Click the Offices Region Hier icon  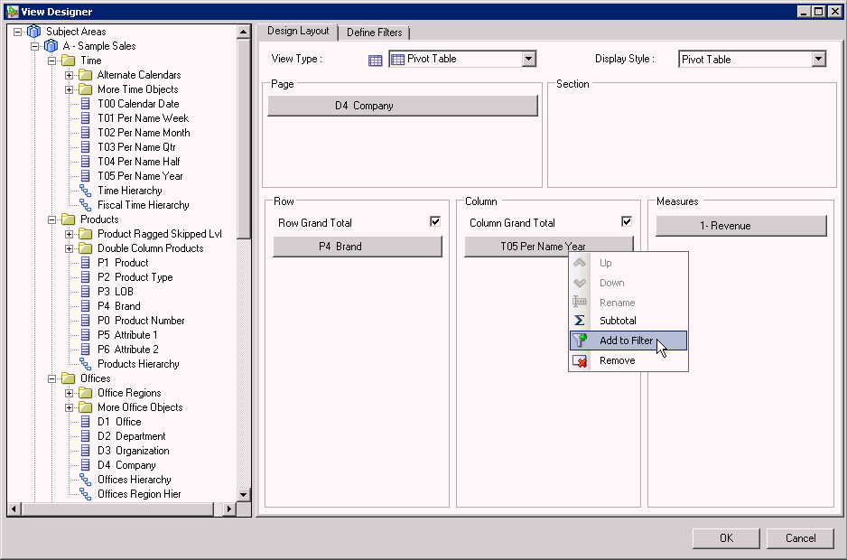[x=86, y=493]
